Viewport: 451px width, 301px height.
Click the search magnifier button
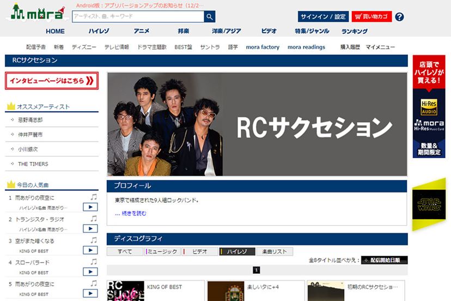[x=210, y=17]
